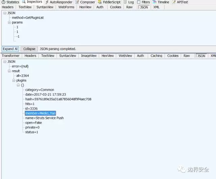Screen dimensions: 216x179
Task: Select the member=Medici_Yan tree entry
Action: point(40,113)
